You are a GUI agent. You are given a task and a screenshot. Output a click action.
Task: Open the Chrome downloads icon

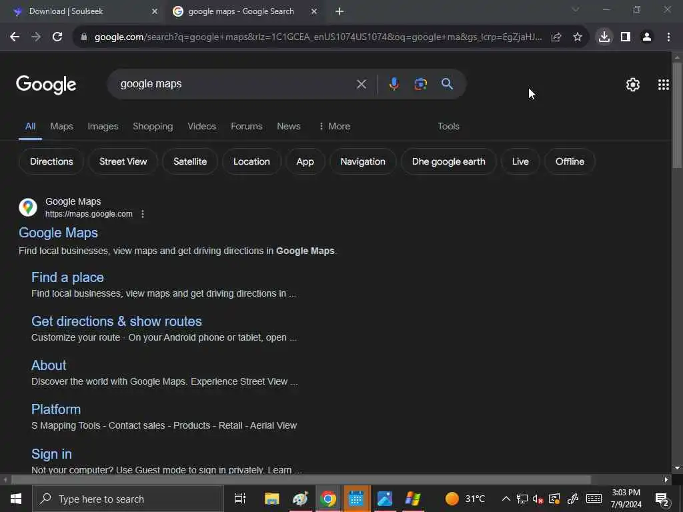pos(604,37)
